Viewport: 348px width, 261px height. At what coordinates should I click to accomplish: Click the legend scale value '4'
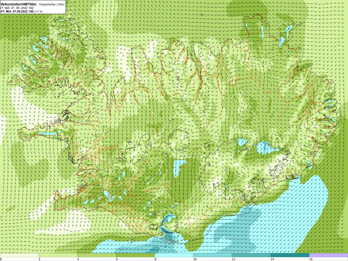(78, 259)
